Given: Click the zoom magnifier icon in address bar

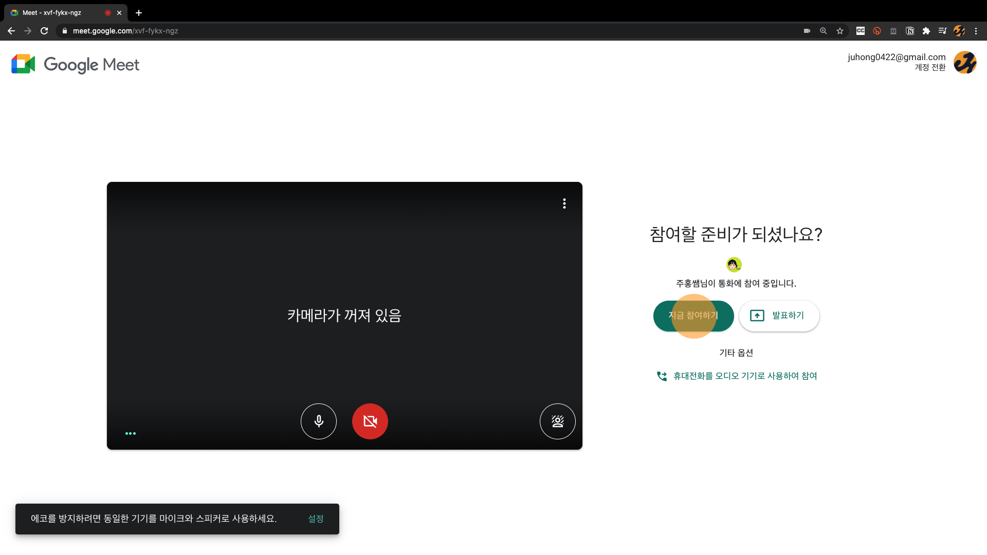Looking at the screenshot, I should pyautogui.click(x=824, y=31).
